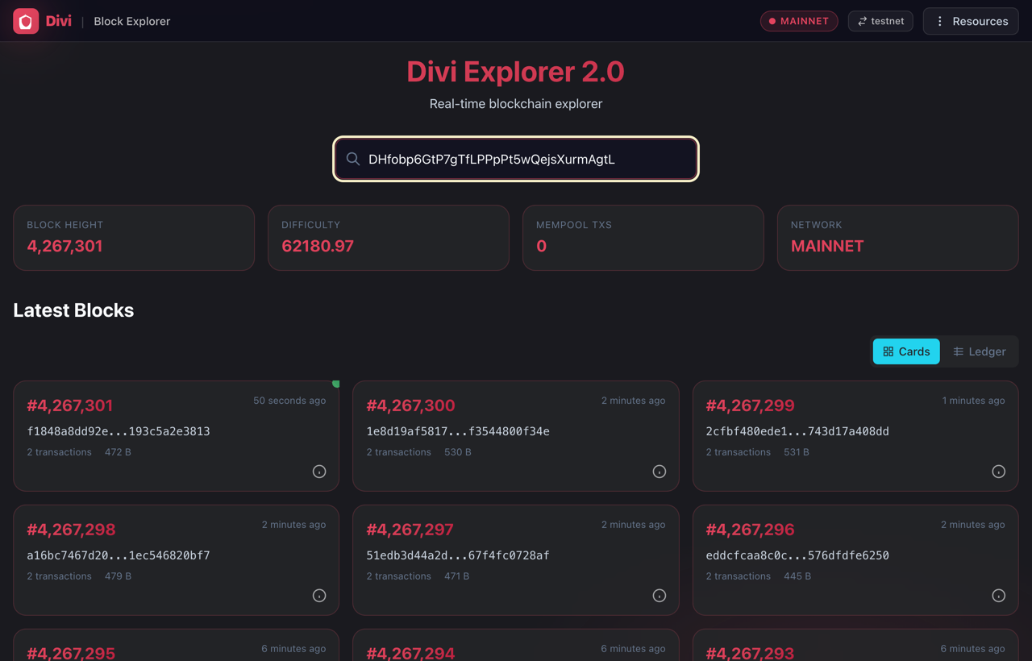The height and width of the screenshot is (661, 1032).
Task: Select the Cards view
Action: point(906,351)
